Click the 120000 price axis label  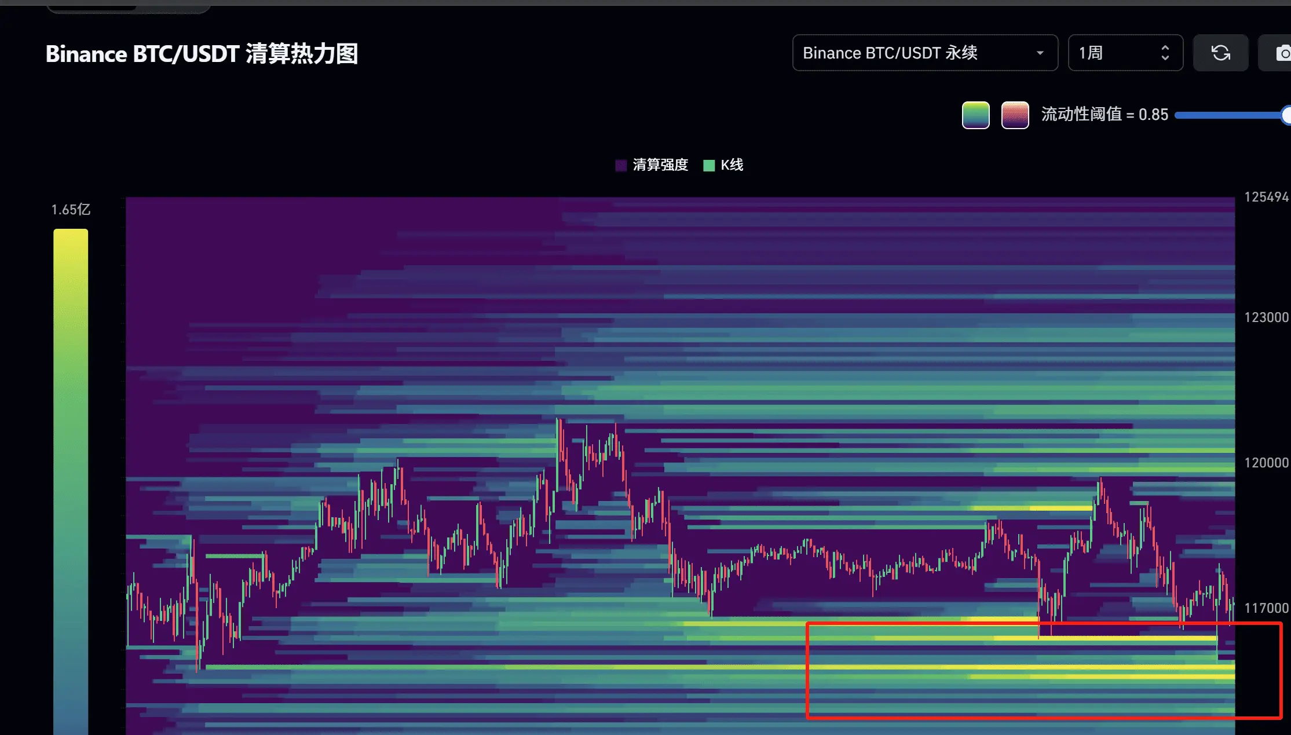tap(1267, 463)
